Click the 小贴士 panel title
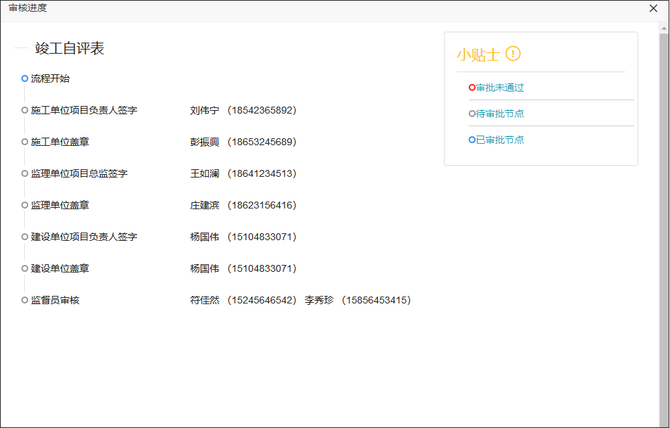Image resolution: width=670 pixels, height=428 pixels. [x=478, y=54]
